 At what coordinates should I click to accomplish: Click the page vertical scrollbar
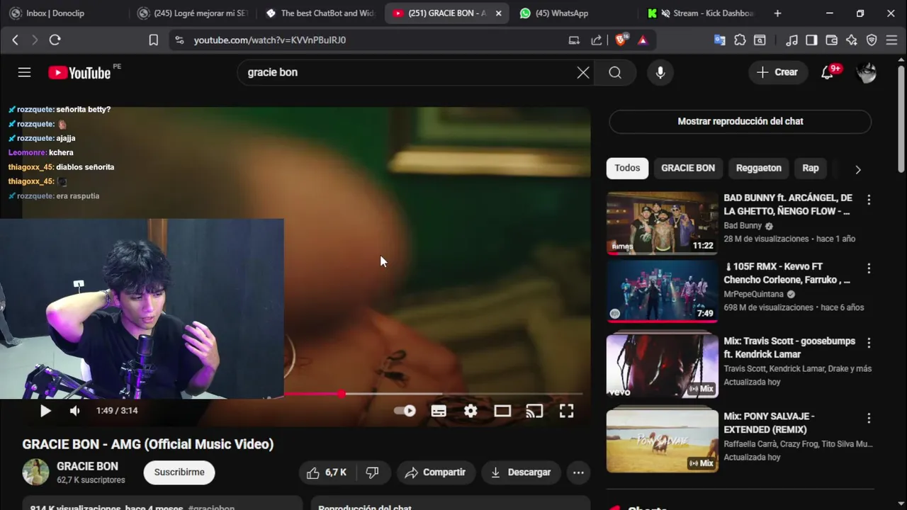point(901,118)
